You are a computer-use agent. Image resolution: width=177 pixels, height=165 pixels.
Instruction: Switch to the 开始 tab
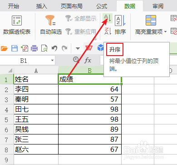(14, 6)
